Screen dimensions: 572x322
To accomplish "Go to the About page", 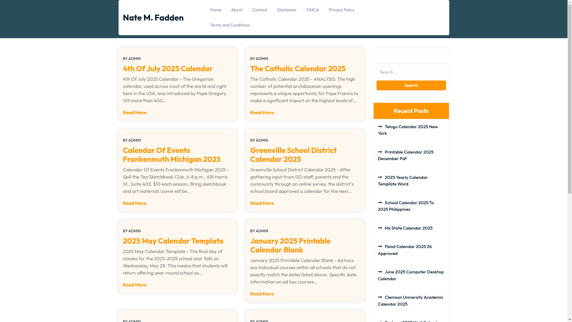I will [x=237, y=10].
